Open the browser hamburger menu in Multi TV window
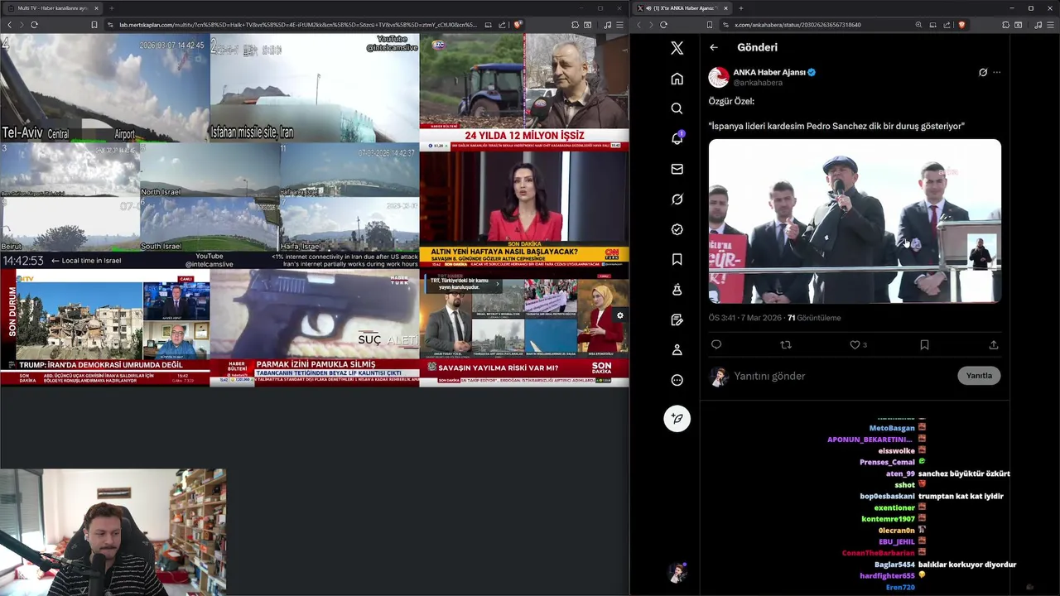The width and height of the screenshot is (1060, 596). coord(620,25)
